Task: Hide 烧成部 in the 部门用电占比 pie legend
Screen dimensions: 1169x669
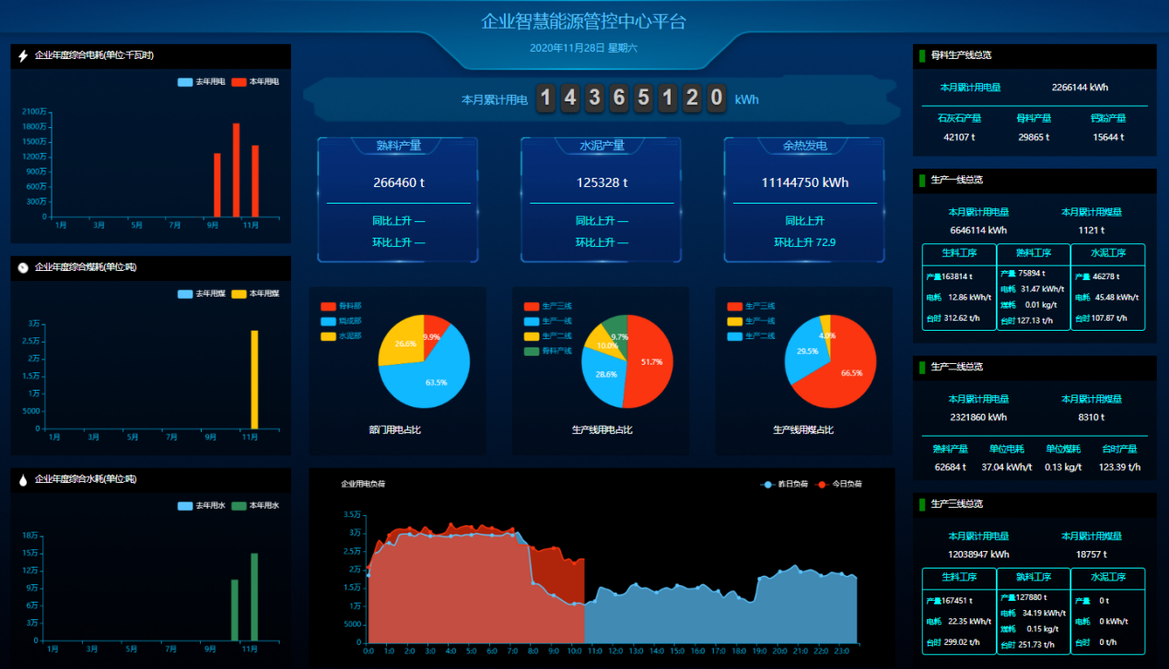Action: pyautogui.click(x=341, y=321)
